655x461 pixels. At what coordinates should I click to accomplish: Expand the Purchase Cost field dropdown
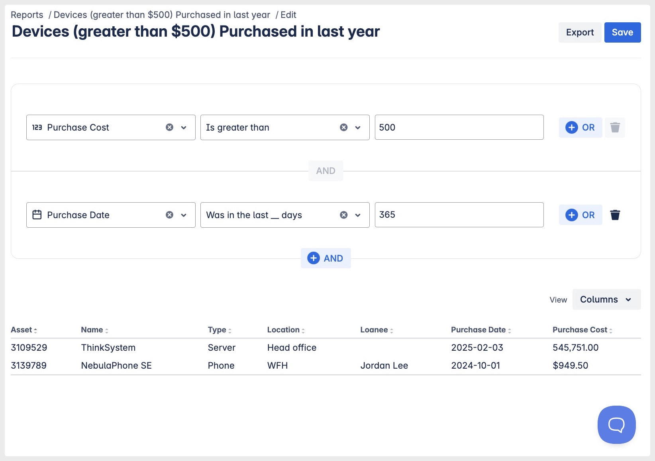(x=184, y=127)
